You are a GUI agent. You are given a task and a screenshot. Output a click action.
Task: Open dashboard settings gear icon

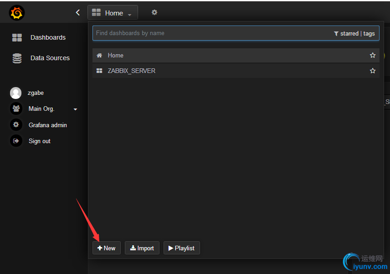154,12
